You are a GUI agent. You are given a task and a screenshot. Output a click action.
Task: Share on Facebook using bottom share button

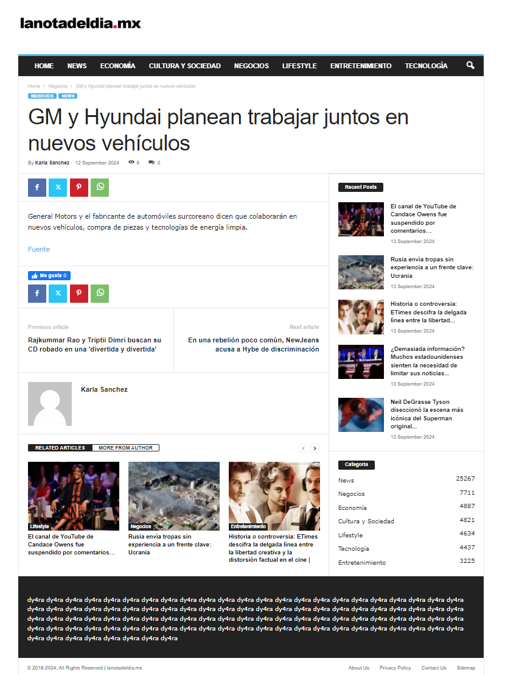(37, 293)
